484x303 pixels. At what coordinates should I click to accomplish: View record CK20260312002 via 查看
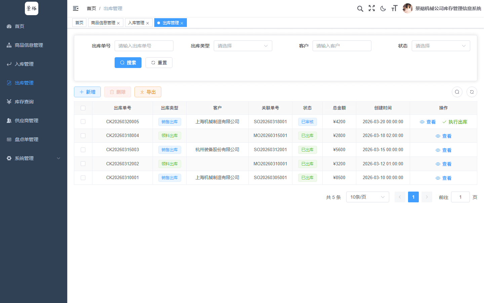tap(444, 164)
